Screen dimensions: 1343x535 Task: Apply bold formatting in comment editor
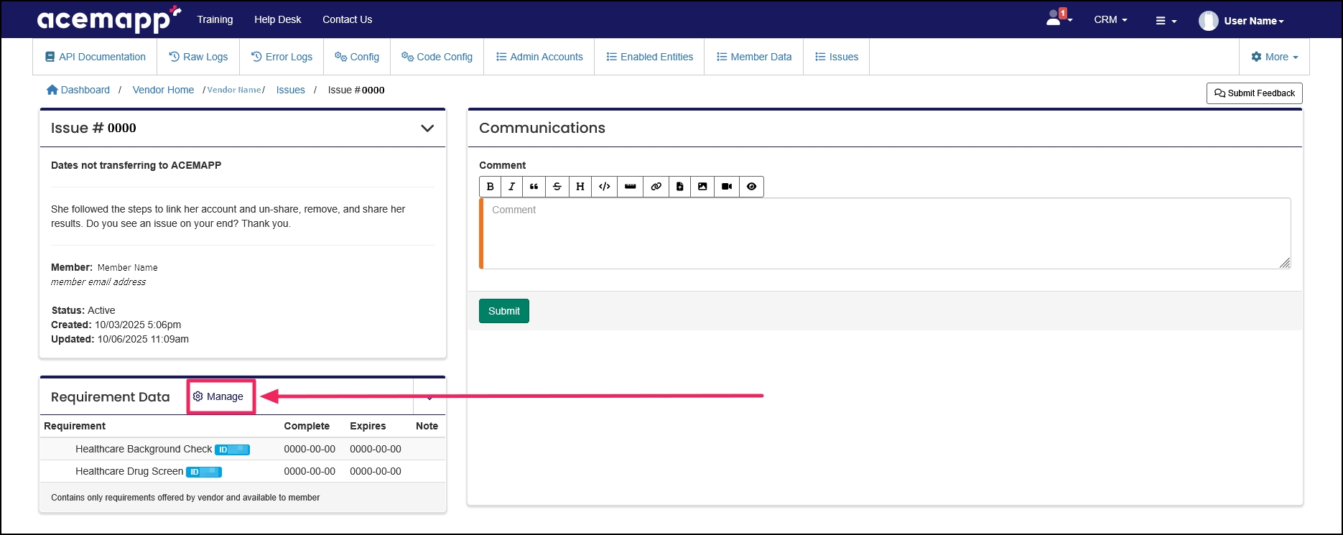click(491, 187)
